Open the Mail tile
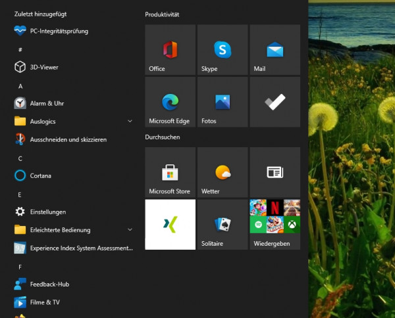Image resolution: width=395 pixels, height=318 pixels. click(x=275, y=50)
